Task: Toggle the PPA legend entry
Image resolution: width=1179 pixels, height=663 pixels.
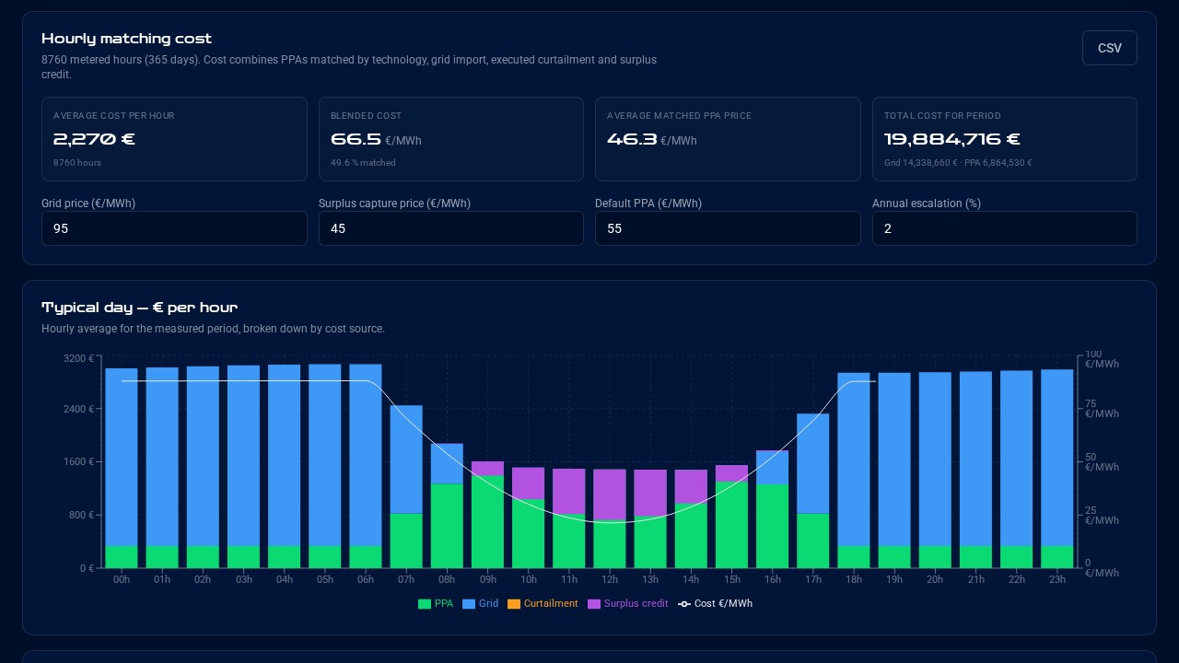Action: pos(436,604)
